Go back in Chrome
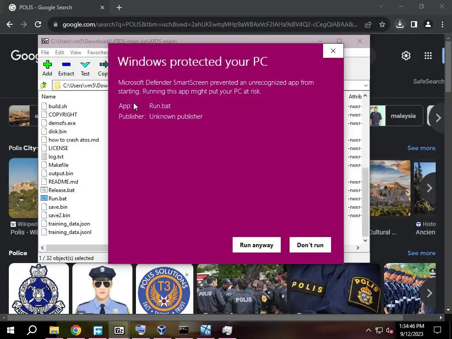Screen dimensions: 452x339 [10, 25]
